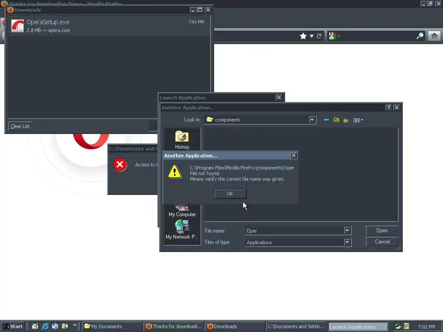443x332 pixels.
Task: Go back with the cyan arrow icon
Action: [x=326, y=120]
